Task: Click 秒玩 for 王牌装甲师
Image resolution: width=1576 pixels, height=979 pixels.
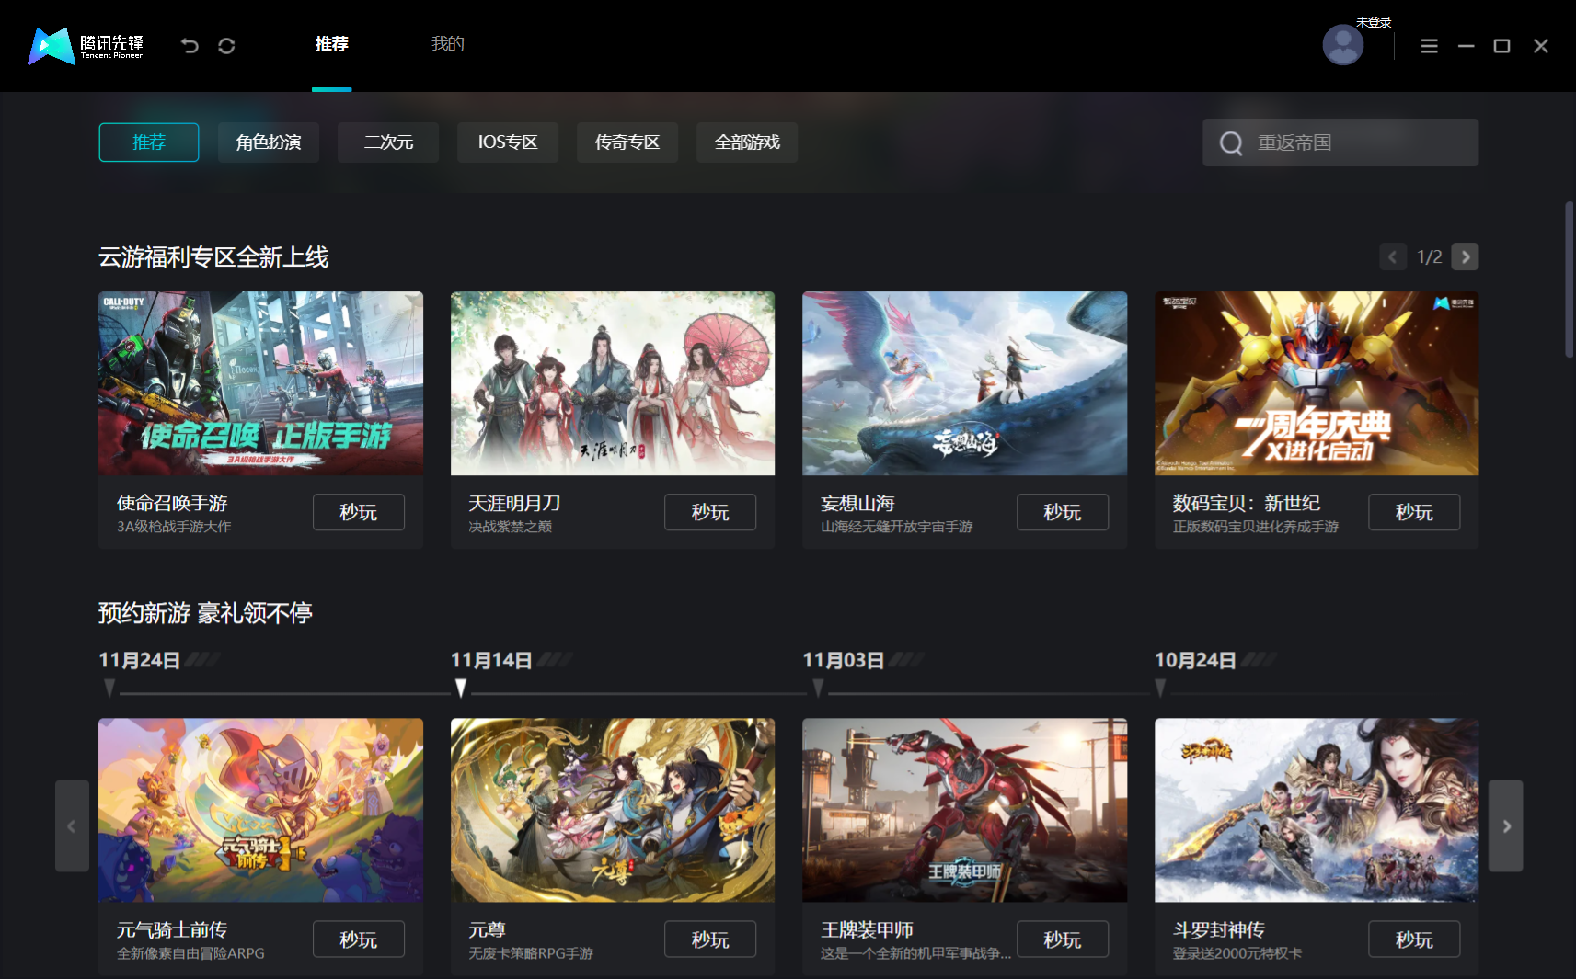Action: 1063,939
